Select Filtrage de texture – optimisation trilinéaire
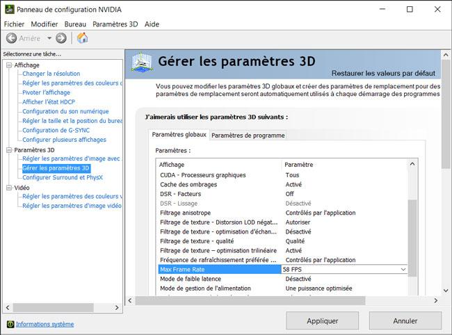The width and height of the screenshot is (452, 335). pos(283,251)
